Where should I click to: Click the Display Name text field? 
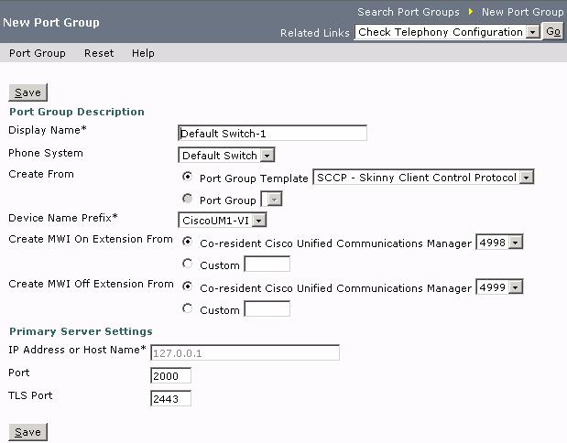point(272,133)
